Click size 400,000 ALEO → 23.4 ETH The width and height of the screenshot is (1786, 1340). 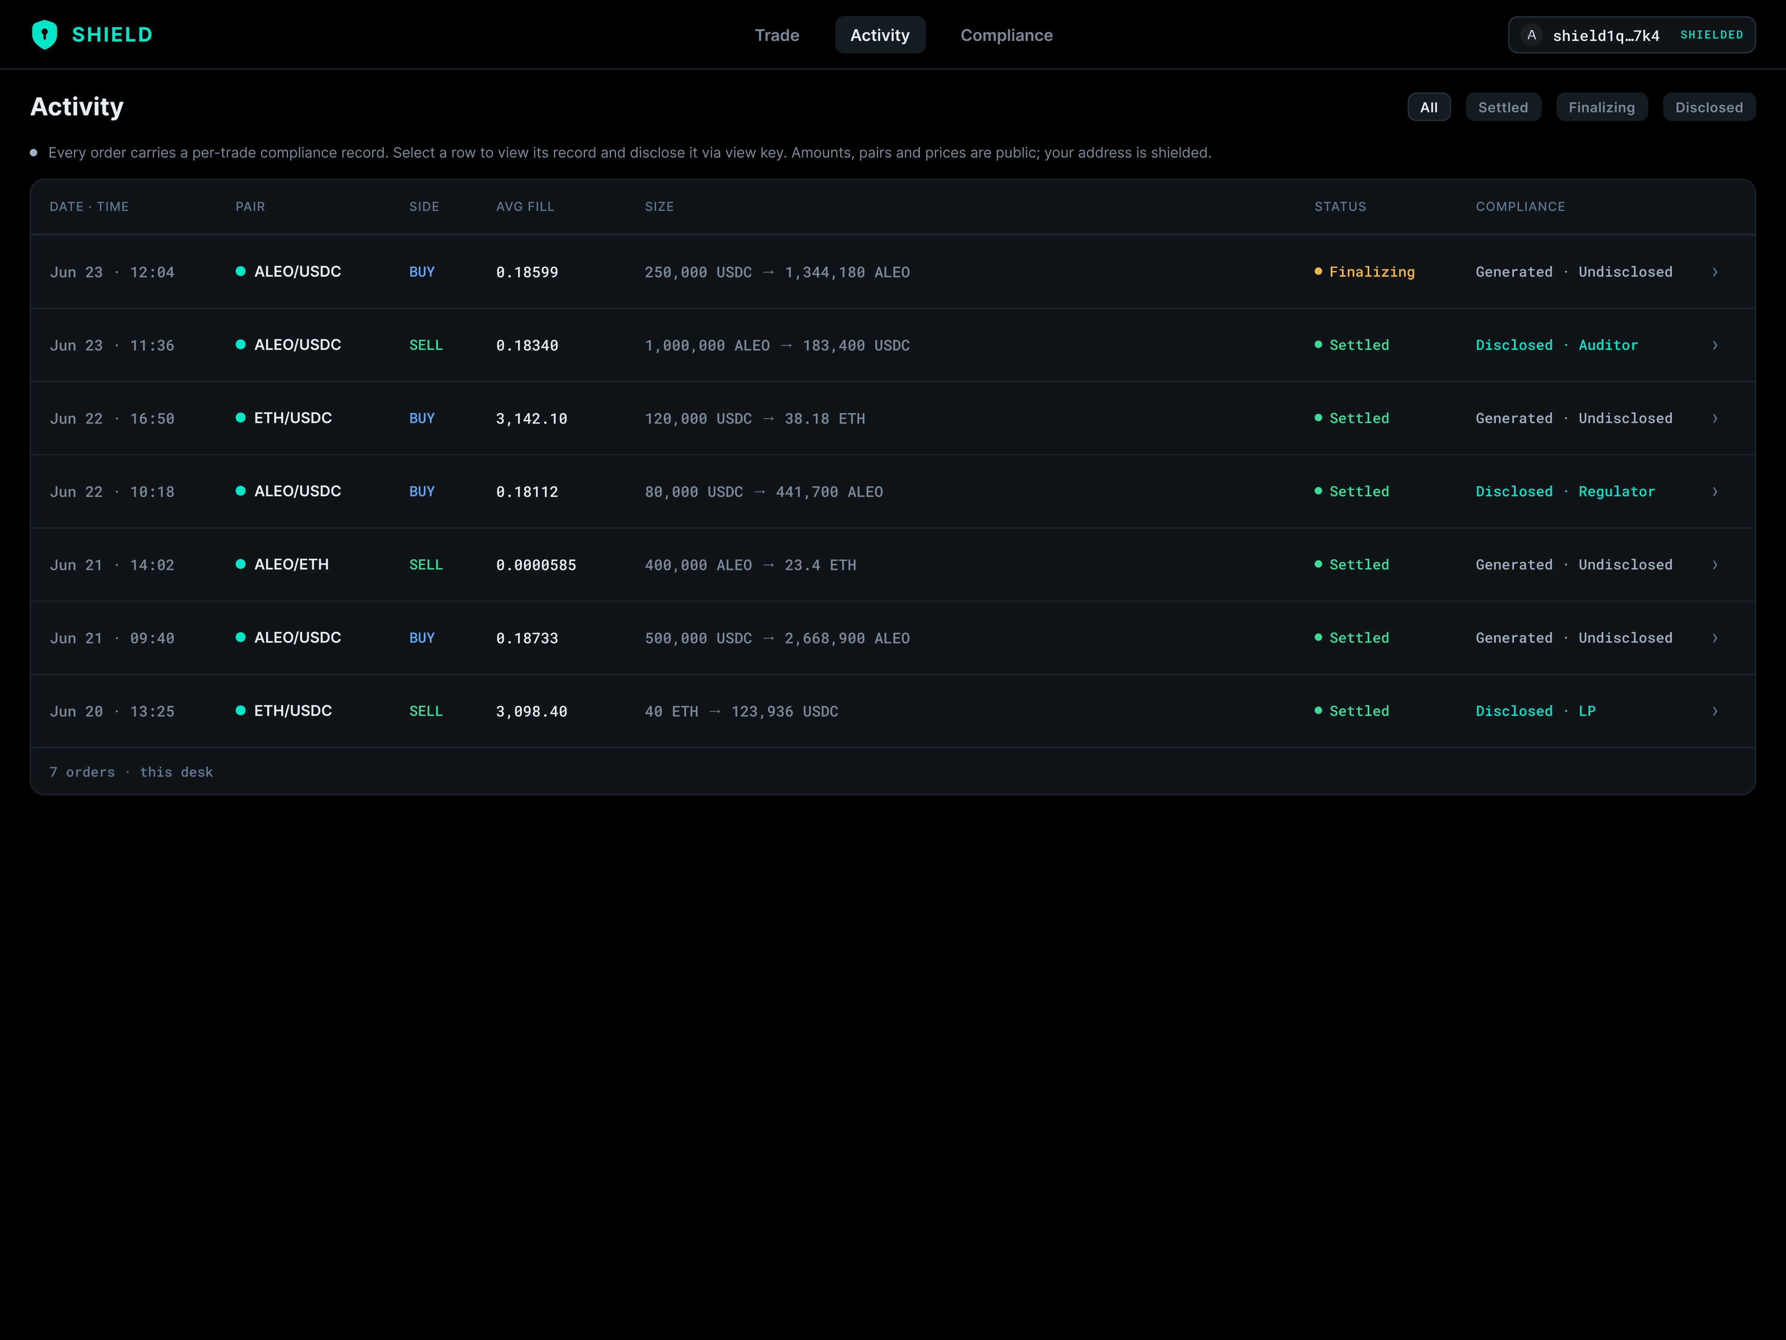point(750,565)
